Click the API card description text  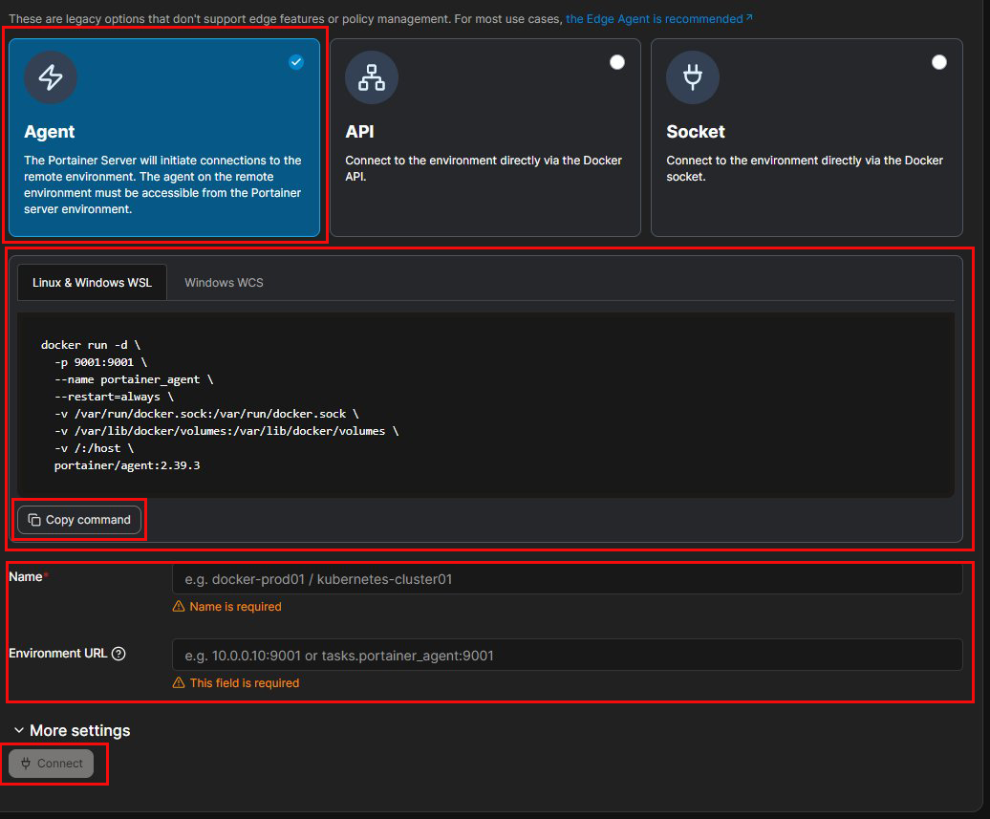pos(483,168)
